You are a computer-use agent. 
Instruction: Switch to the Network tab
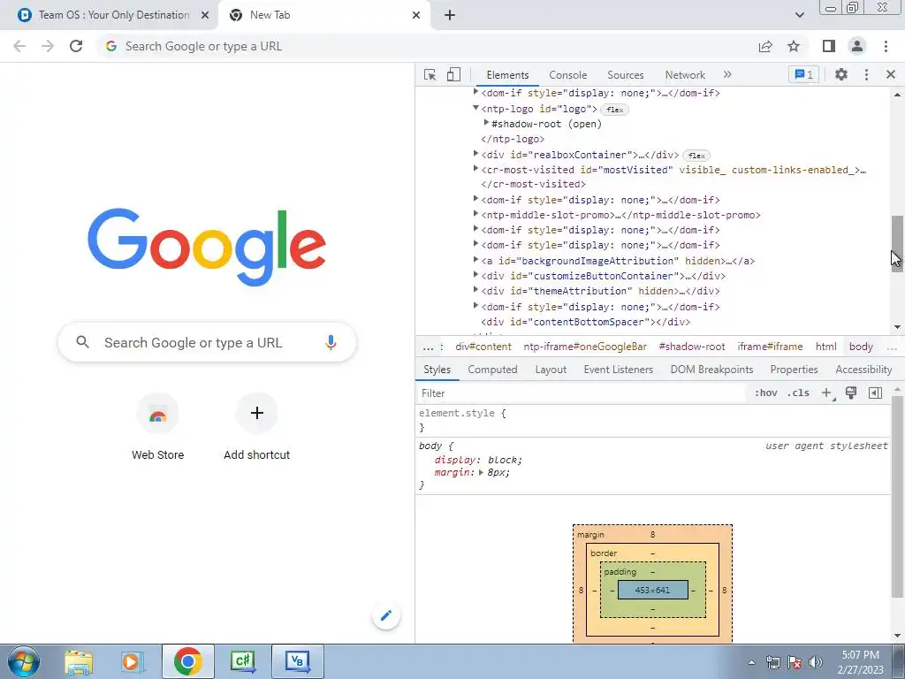(685, 75)
